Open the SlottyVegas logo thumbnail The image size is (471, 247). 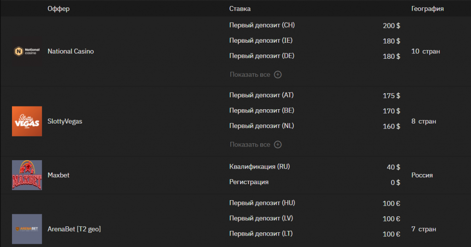pos(27,121)
